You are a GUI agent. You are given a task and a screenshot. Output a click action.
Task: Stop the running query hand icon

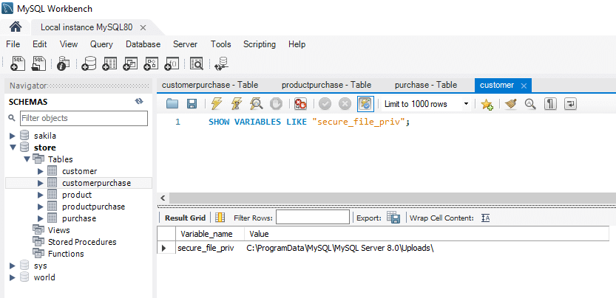[x=276, y=104]
